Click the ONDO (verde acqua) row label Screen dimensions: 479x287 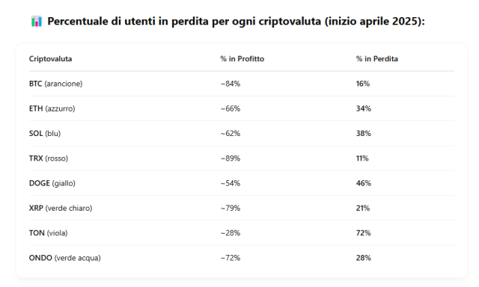point(65,258)
